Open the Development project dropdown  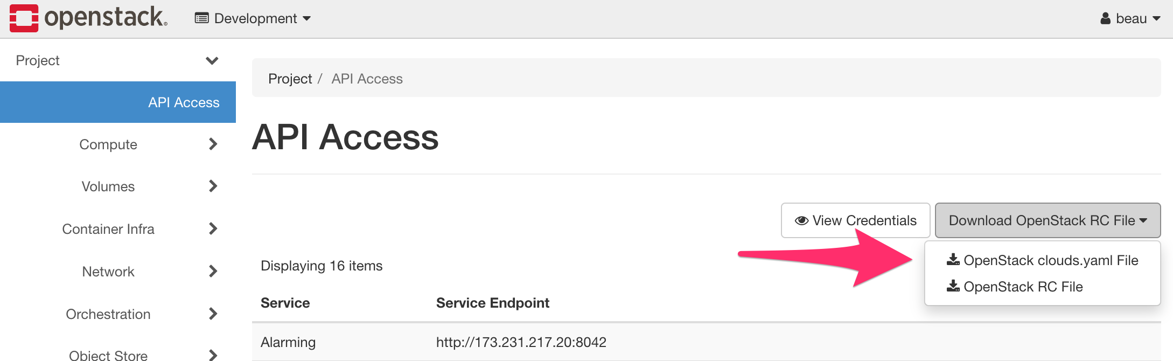pyautogui.click(x=253, y=18)
